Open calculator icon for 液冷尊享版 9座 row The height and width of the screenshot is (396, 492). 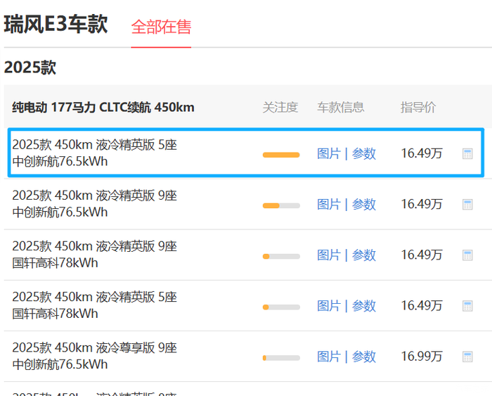(467, 357)
